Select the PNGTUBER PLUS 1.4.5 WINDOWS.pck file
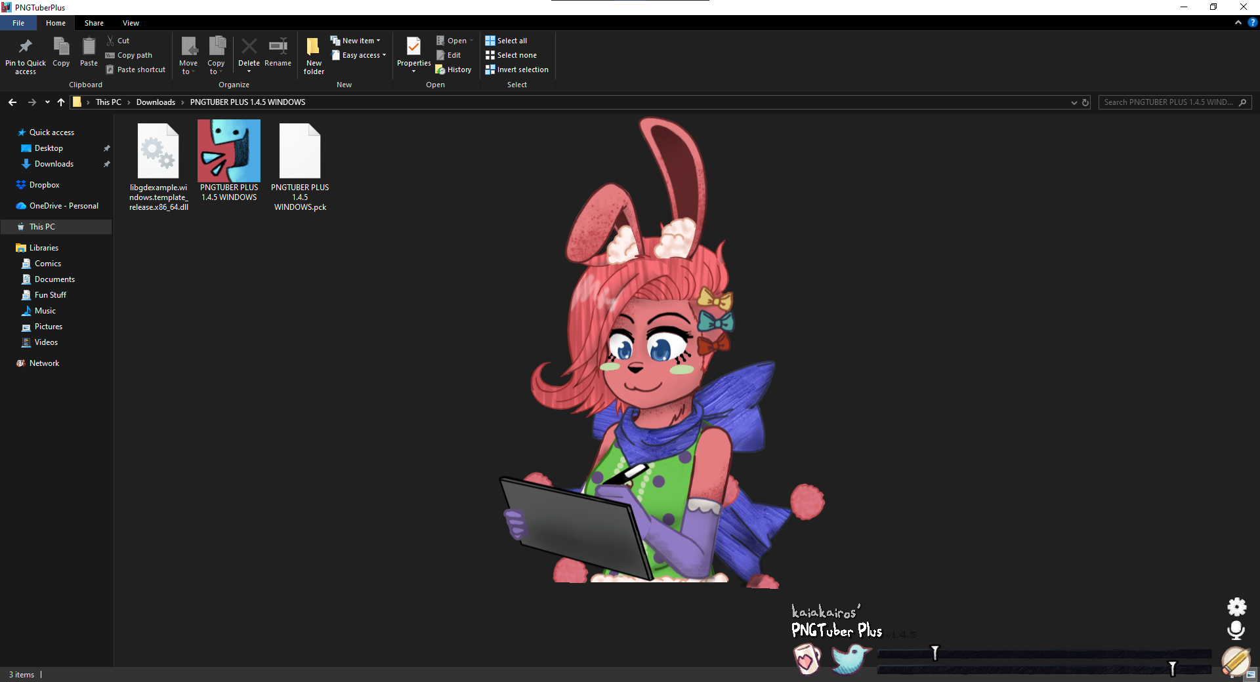Screen dimensions: 1260x682 pos(300,167)
